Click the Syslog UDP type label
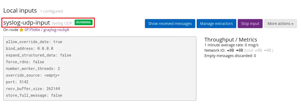 tap(62, 23)
